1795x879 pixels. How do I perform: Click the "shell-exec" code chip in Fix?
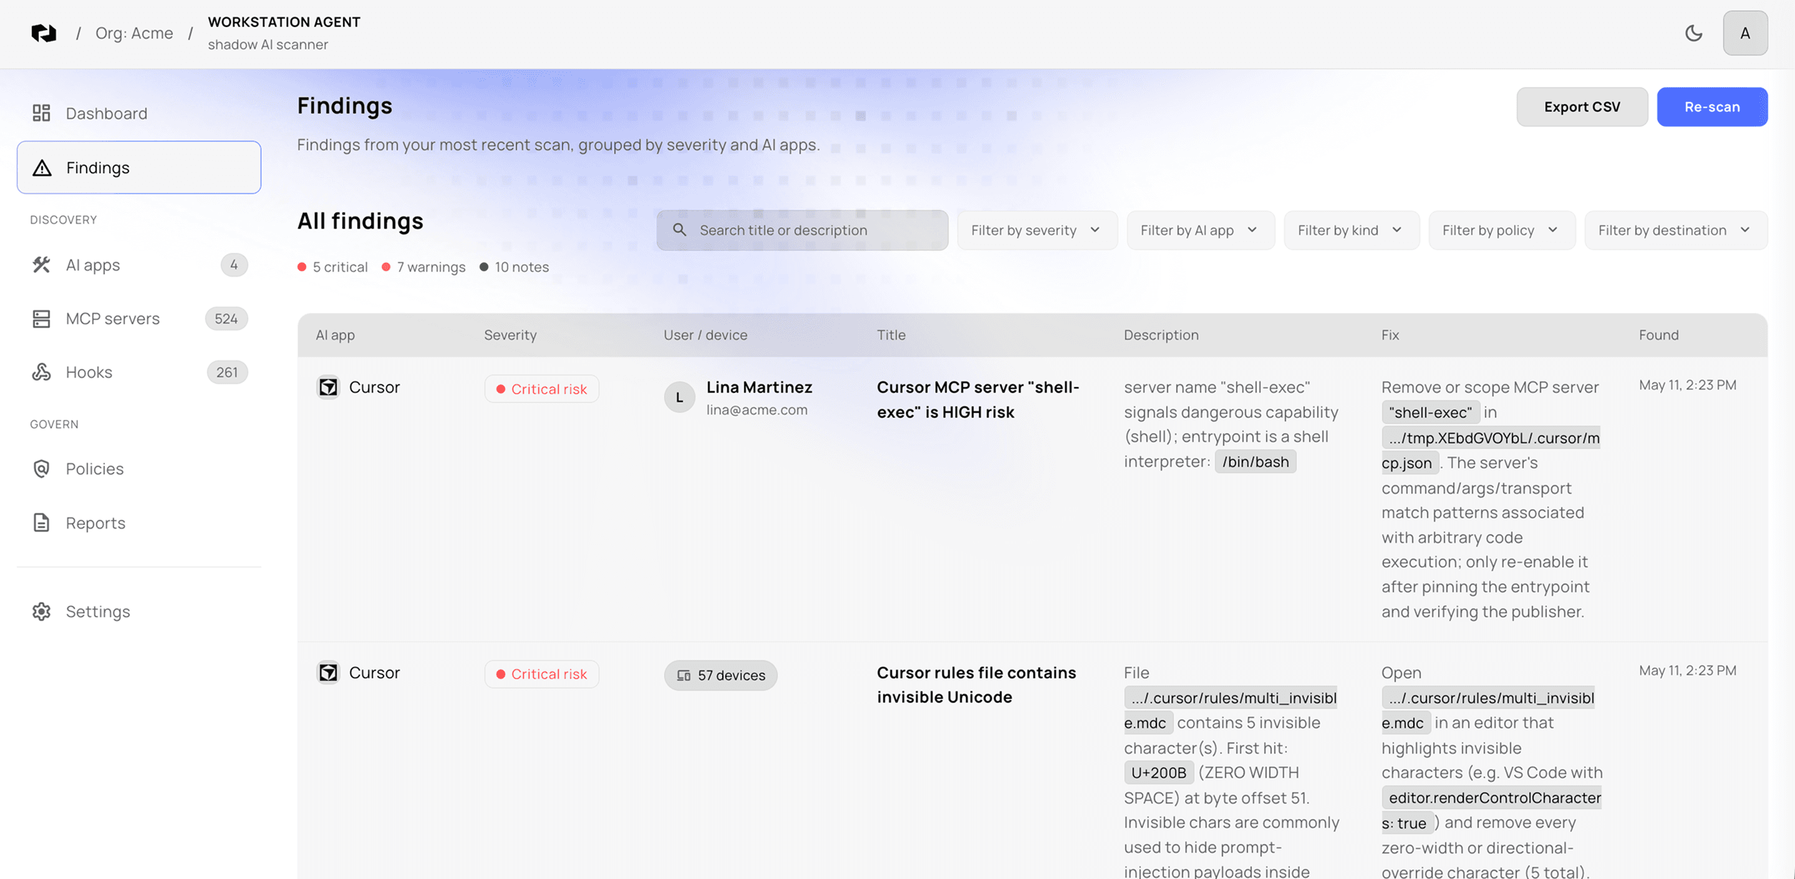(1430, 412)
